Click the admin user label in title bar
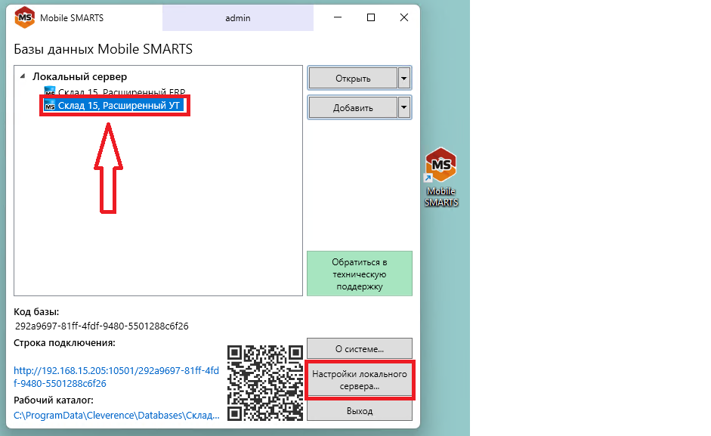 tap(237, 17)
